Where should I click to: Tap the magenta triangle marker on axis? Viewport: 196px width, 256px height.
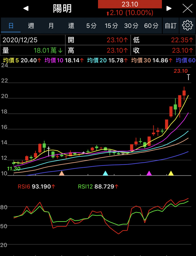pos(149,173)
